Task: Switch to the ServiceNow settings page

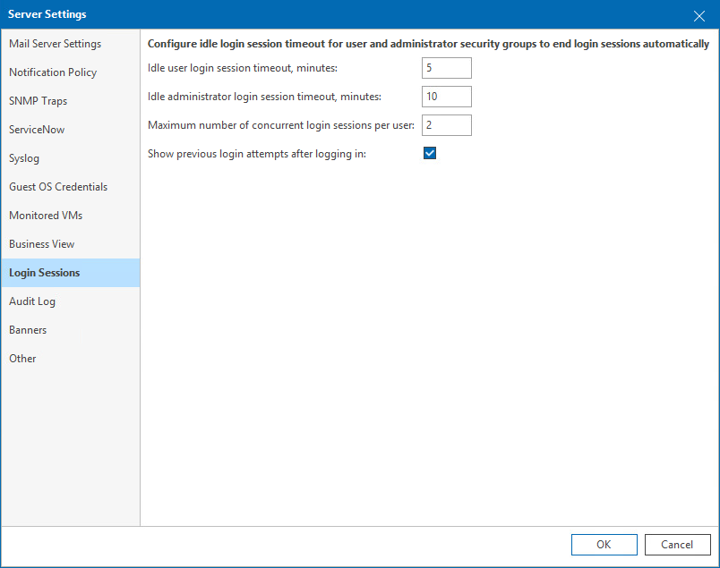Action: tap(36, 129)
